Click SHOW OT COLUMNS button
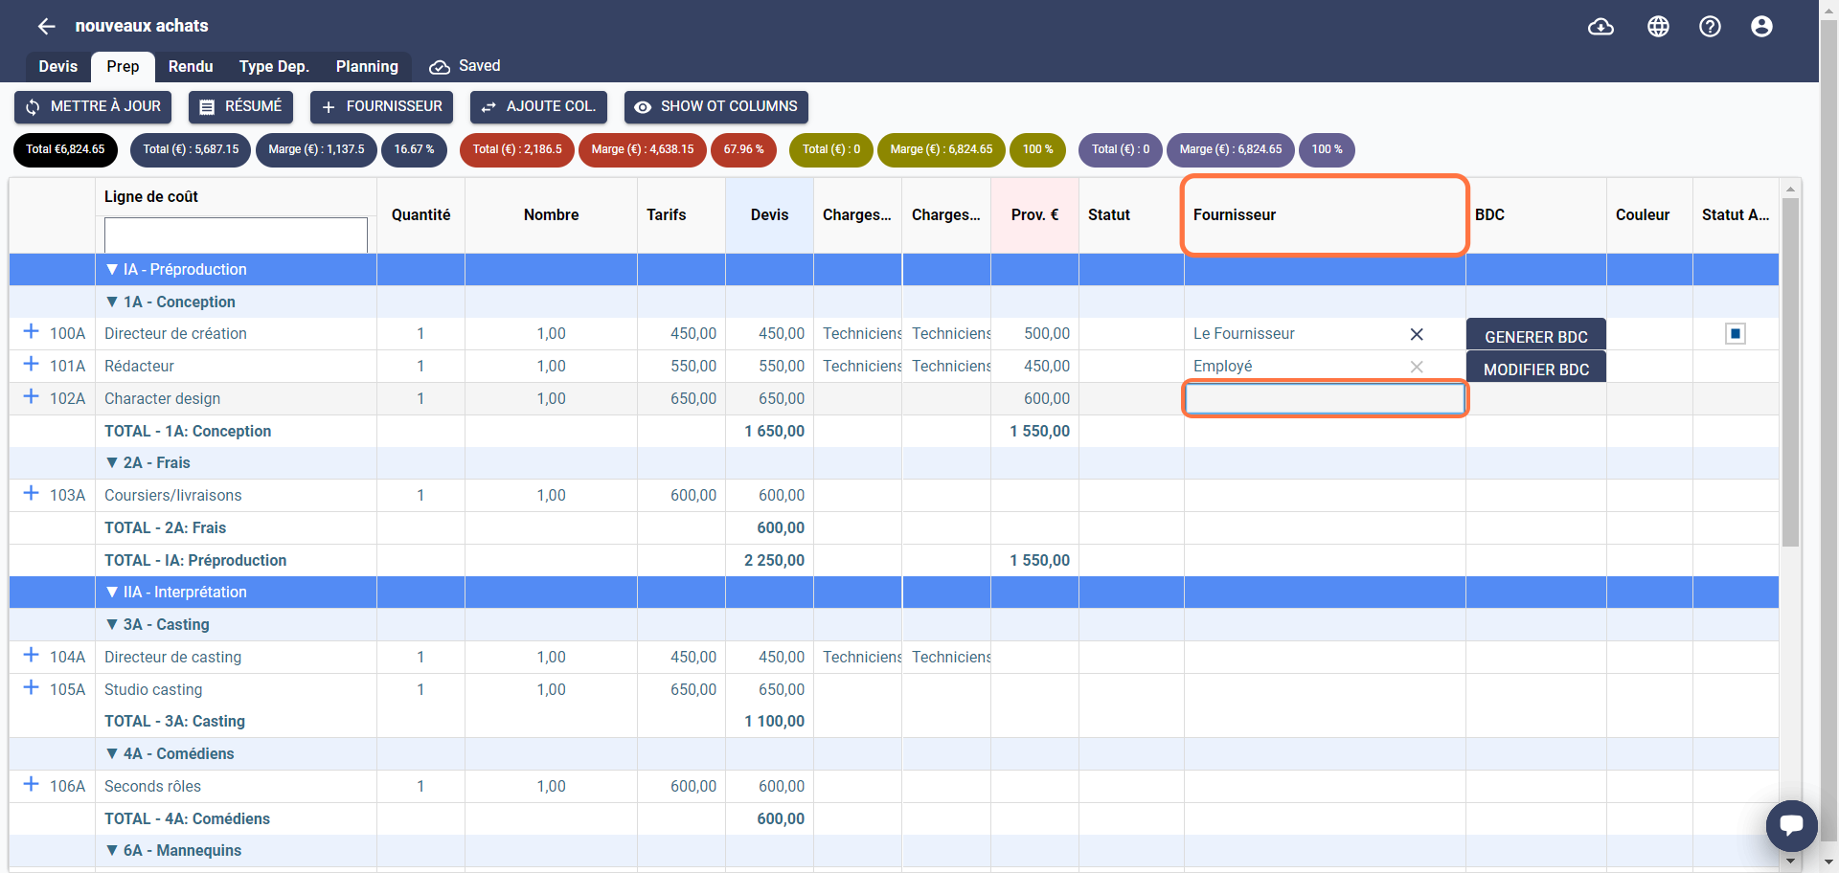Image resolution: width=1839 pixels, height=873 pixels. pyautogui.click(x=716, y=107)
